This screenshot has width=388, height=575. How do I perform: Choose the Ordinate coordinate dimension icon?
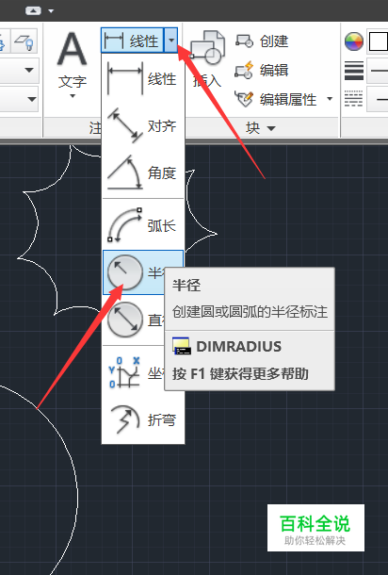pyautogui.click(x=124, y=372)
